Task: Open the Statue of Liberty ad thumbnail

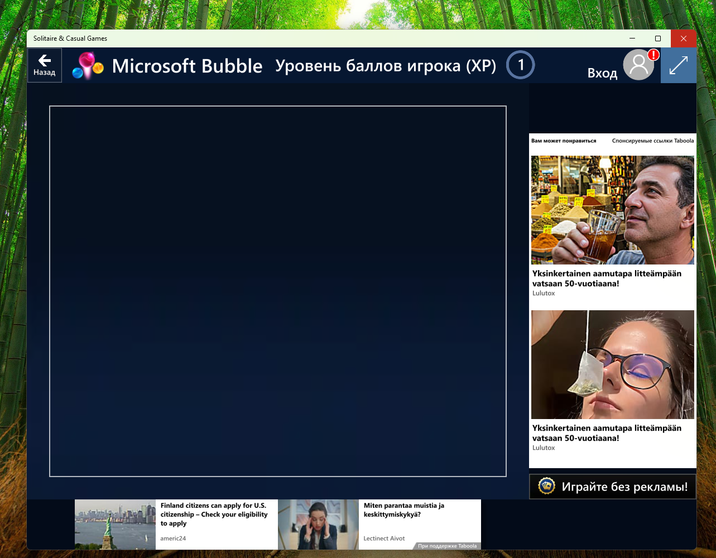Action: [115, 525]
